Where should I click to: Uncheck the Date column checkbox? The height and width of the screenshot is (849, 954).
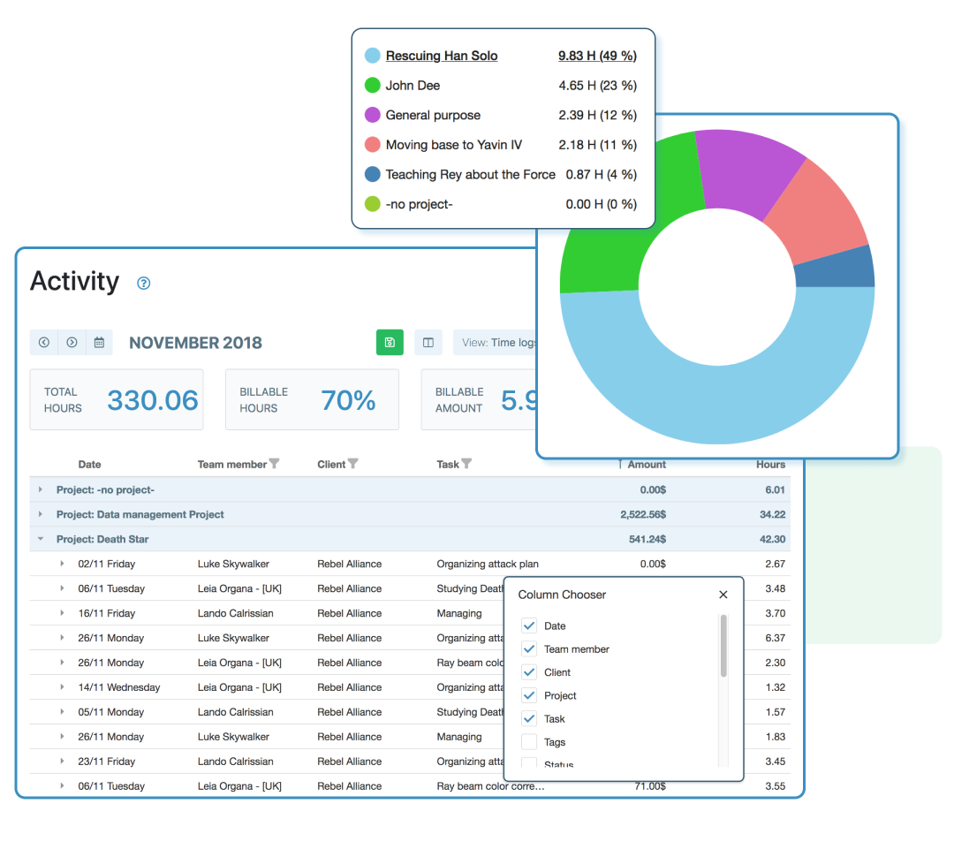(529, 625)
